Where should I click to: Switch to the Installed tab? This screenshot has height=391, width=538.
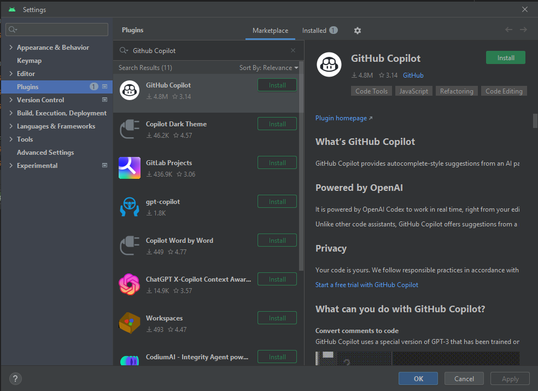pos(319,31)
